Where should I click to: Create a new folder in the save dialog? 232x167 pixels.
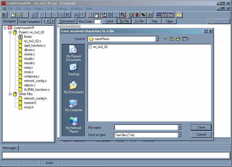point(178,39)
